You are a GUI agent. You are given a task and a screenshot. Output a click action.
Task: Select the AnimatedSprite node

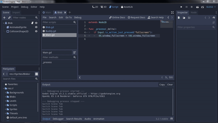18,27
